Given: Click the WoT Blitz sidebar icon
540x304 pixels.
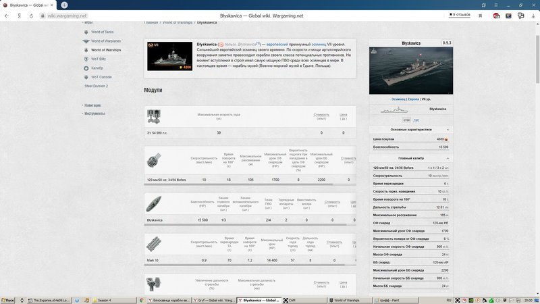Looking at the screenshot, I should (86, 59).
